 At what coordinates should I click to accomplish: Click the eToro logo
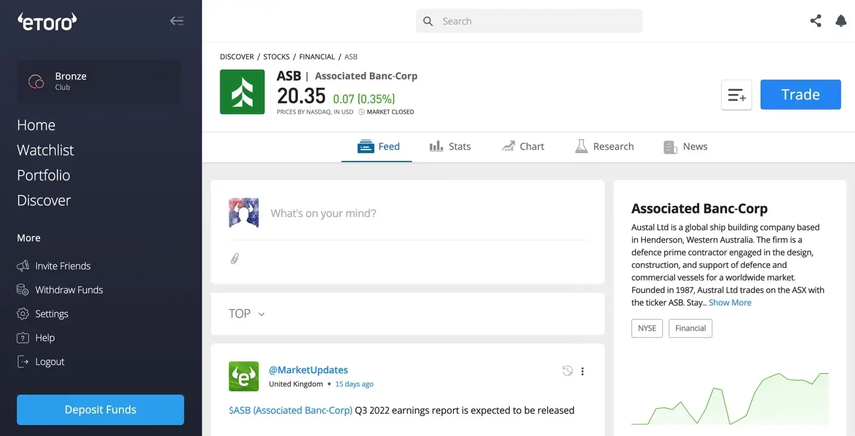coord(47,22)
